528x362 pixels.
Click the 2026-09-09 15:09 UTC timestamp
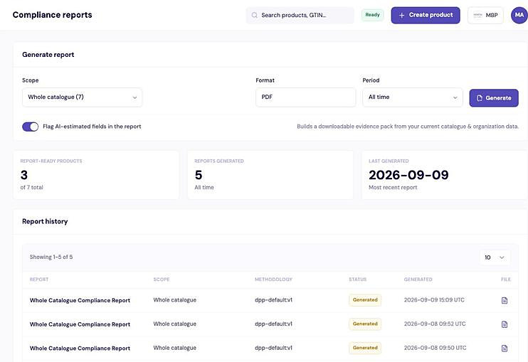(434, 299)
